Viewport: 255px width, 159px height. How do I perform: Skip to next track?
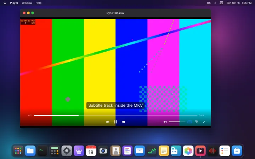pyautogui.click(x=123, y=122)
